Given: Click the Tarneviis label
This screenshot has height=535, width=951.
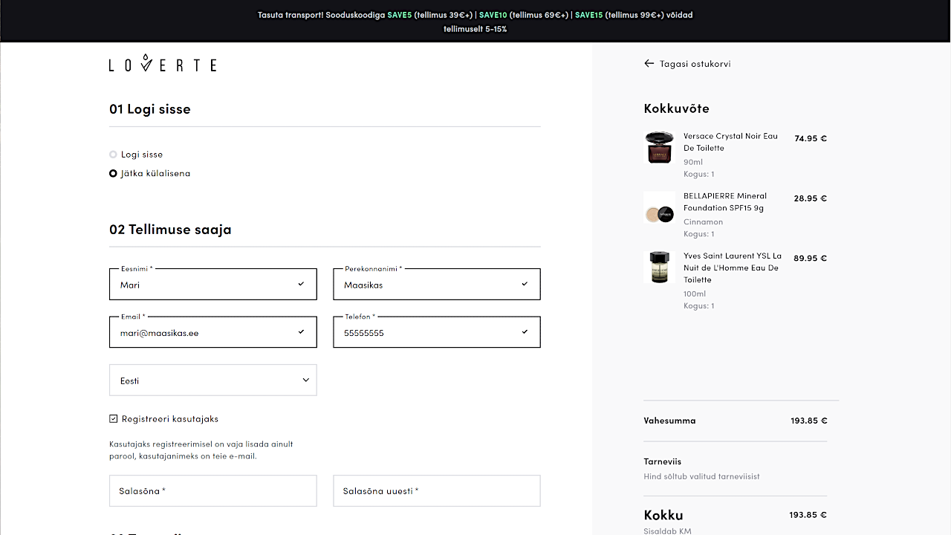Looking at the screenshot, I should click(x=663, y=461).
